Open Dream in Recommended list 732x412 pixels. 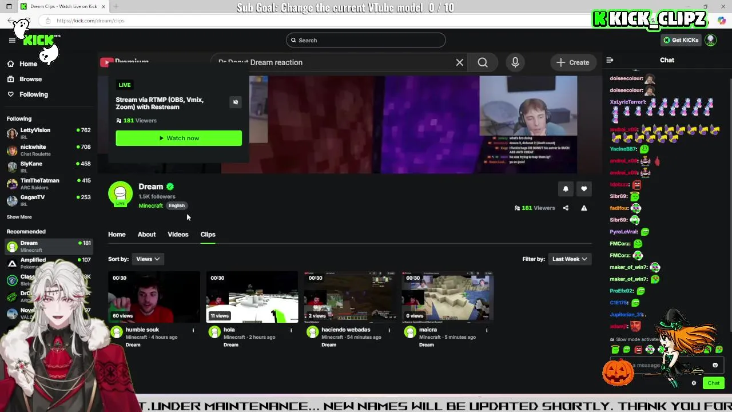pos(49,247)
